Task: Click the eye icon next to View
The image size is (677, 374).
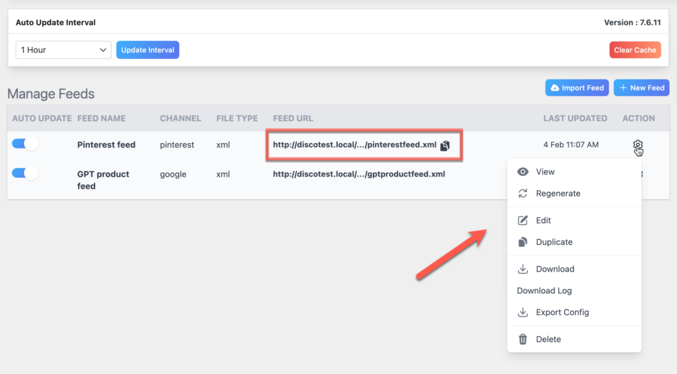Action: coord(522,171)
